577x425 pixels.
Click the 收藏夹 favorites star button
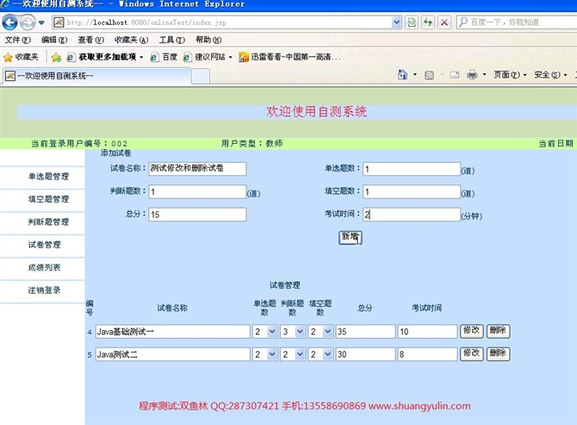[x=21, y=57]
